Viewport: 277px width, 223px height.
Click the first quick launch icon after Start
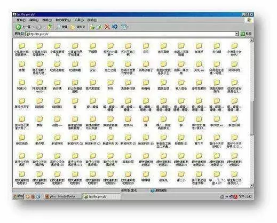point(28,196)
